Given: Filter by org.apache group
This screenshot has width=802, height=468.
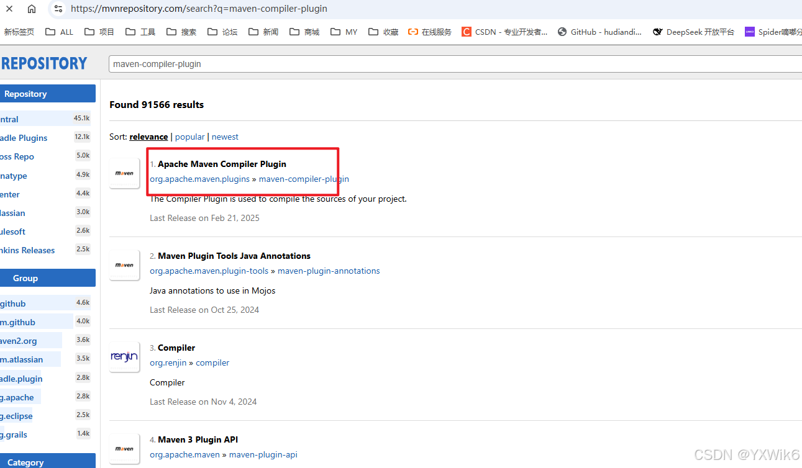Looking at the screenshot, I should 46,397.
